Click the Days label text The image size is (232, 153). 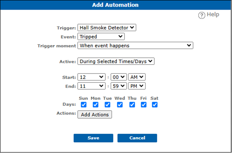(69, 104)
